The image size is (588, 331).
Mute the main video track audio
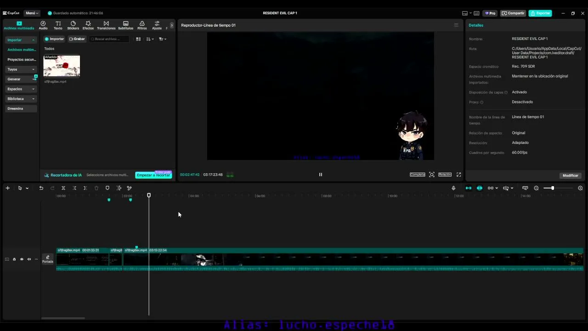[29, 259]
